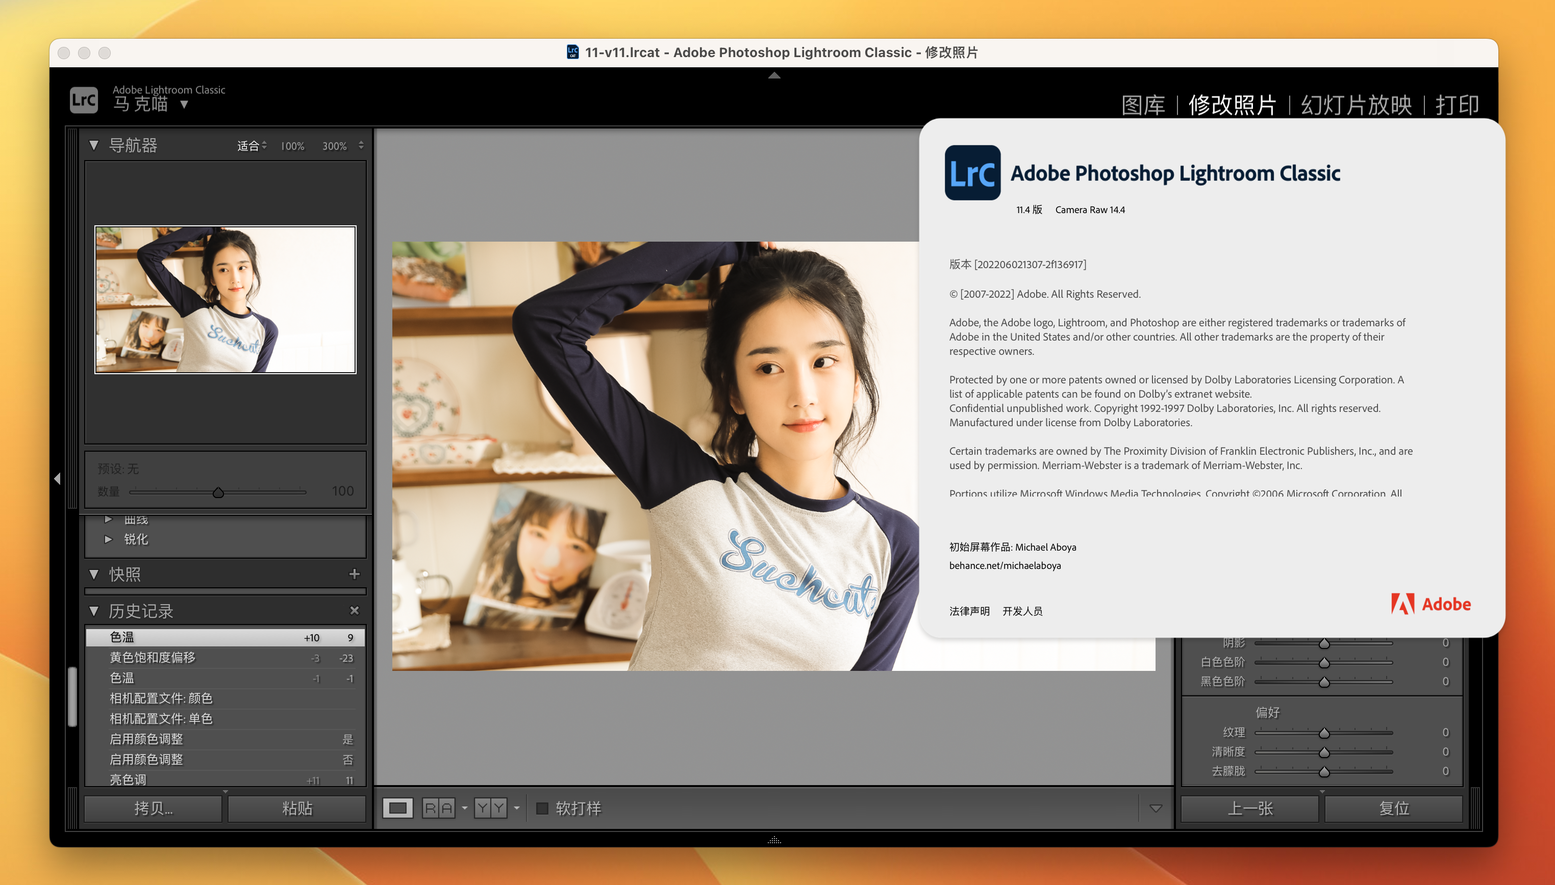
Task: Hide the top module bar arrow
Action: tap(773, 75)
